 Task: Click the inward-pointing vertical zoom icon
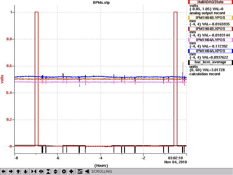(48, 171)
